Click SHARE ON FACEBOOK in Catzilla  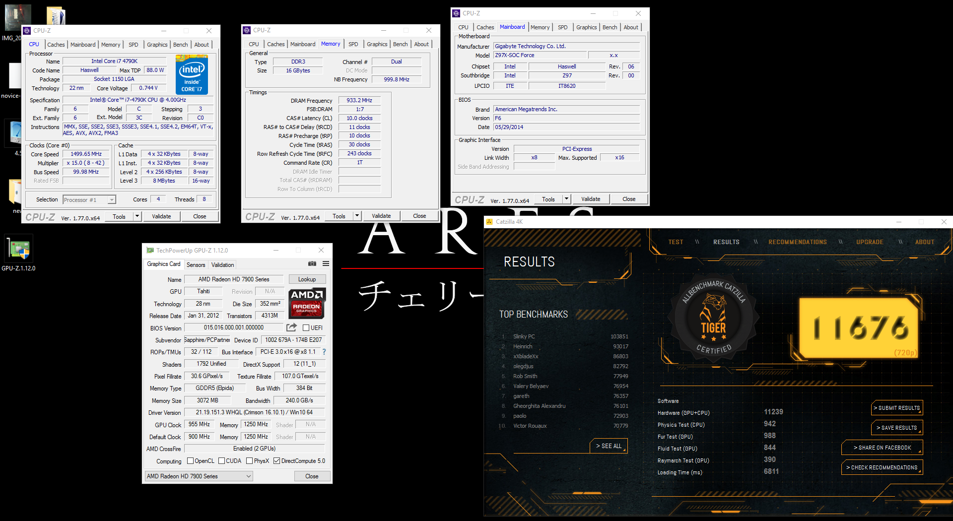tap(882, 448)
